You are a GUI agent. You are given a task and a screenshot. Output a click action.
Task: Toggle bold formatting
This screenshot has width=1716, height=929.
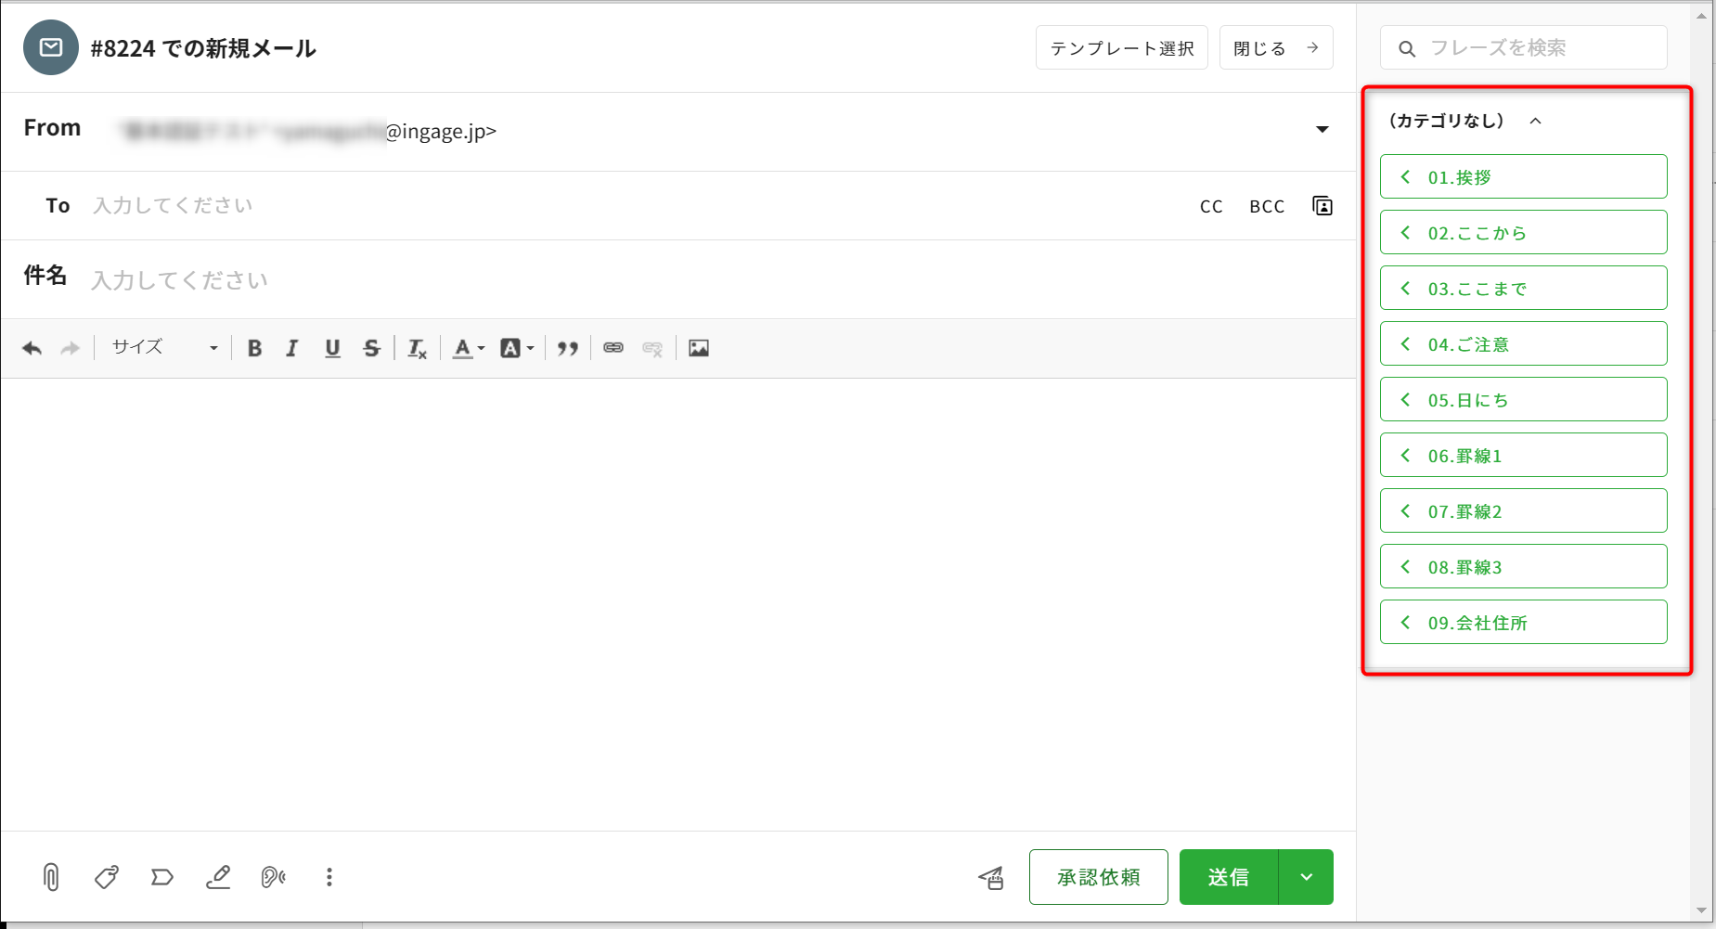[x=254, y=348]
